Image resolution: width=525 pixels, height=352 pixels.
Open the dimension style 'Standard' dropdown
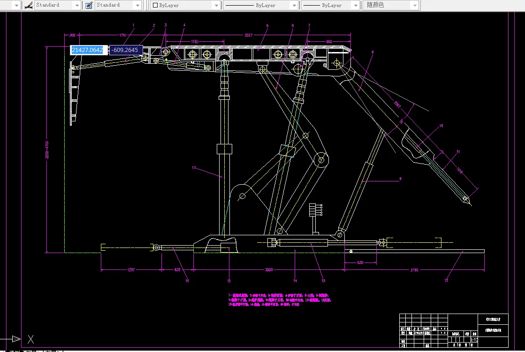pyautogui.click(x=57, y=5)
